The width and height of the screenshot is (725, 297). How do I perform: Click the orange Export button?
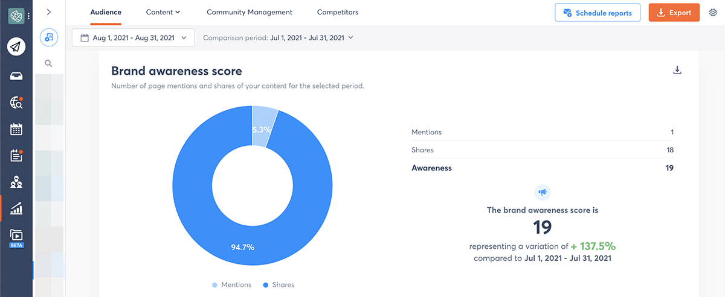pos(674,13)
